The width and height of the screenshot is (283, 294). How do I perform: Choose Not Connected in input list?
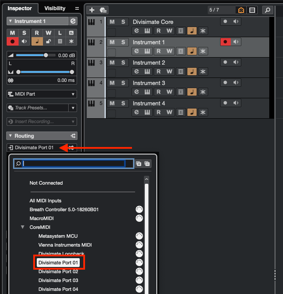pos(46,183)
